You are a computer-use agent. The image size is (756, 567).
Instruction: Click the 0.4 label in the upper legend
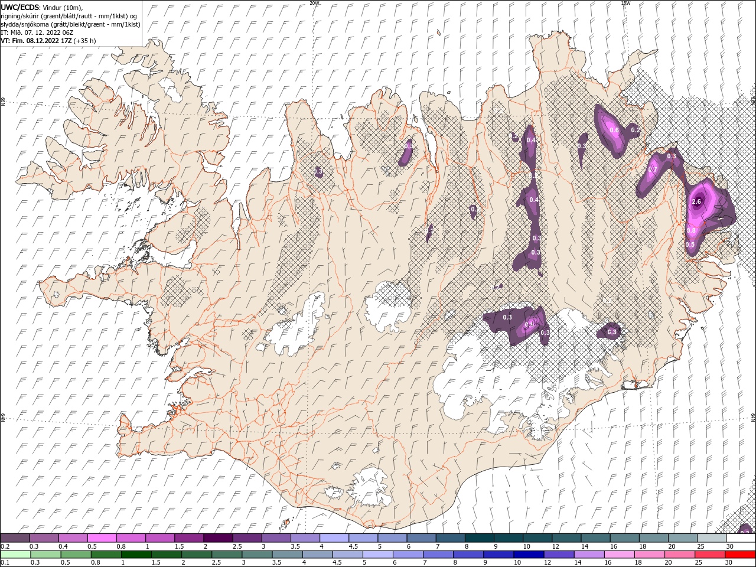pos(63,546)
